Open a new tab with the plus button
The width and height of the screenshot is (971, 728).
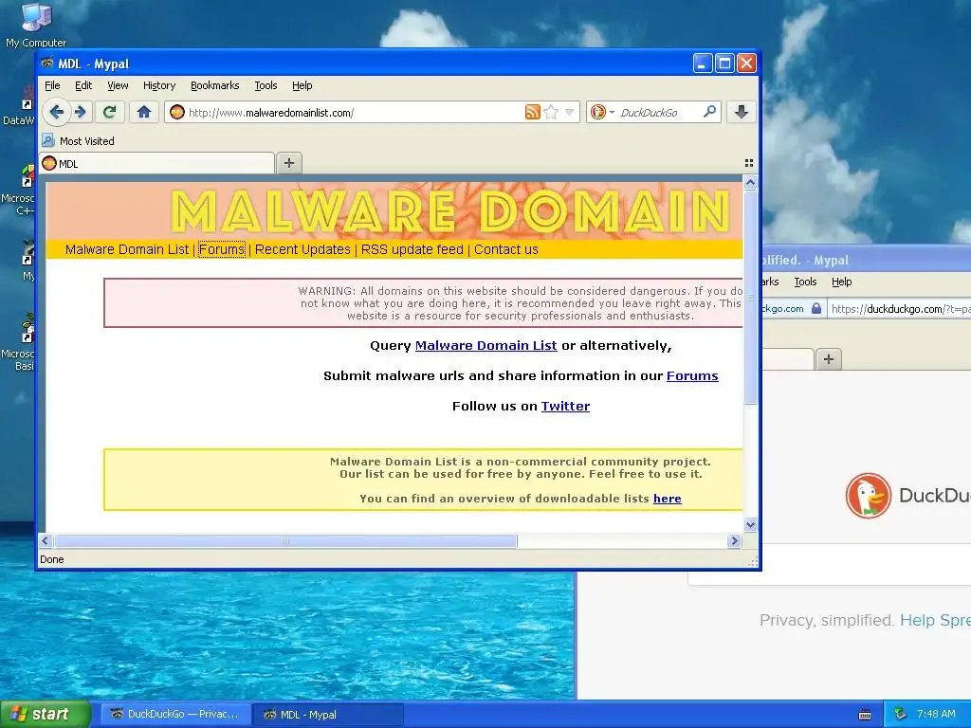288,163
